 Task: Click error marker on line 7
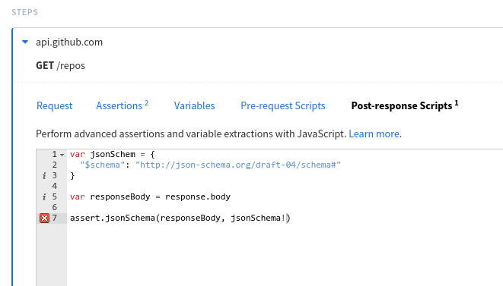(x=44, y=218)
